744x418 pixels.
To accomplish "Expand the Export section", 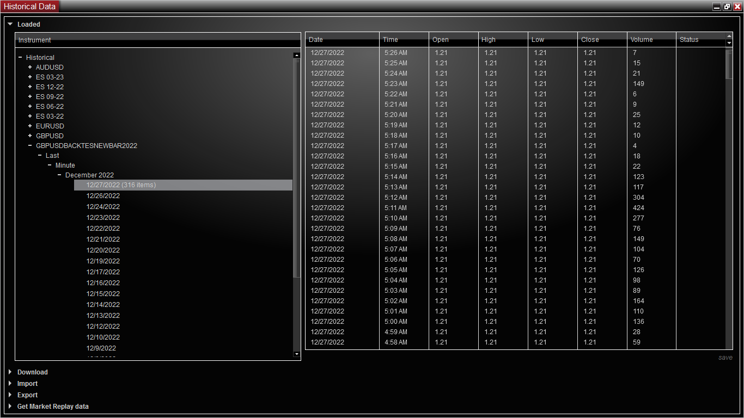I will pos(10,395).
